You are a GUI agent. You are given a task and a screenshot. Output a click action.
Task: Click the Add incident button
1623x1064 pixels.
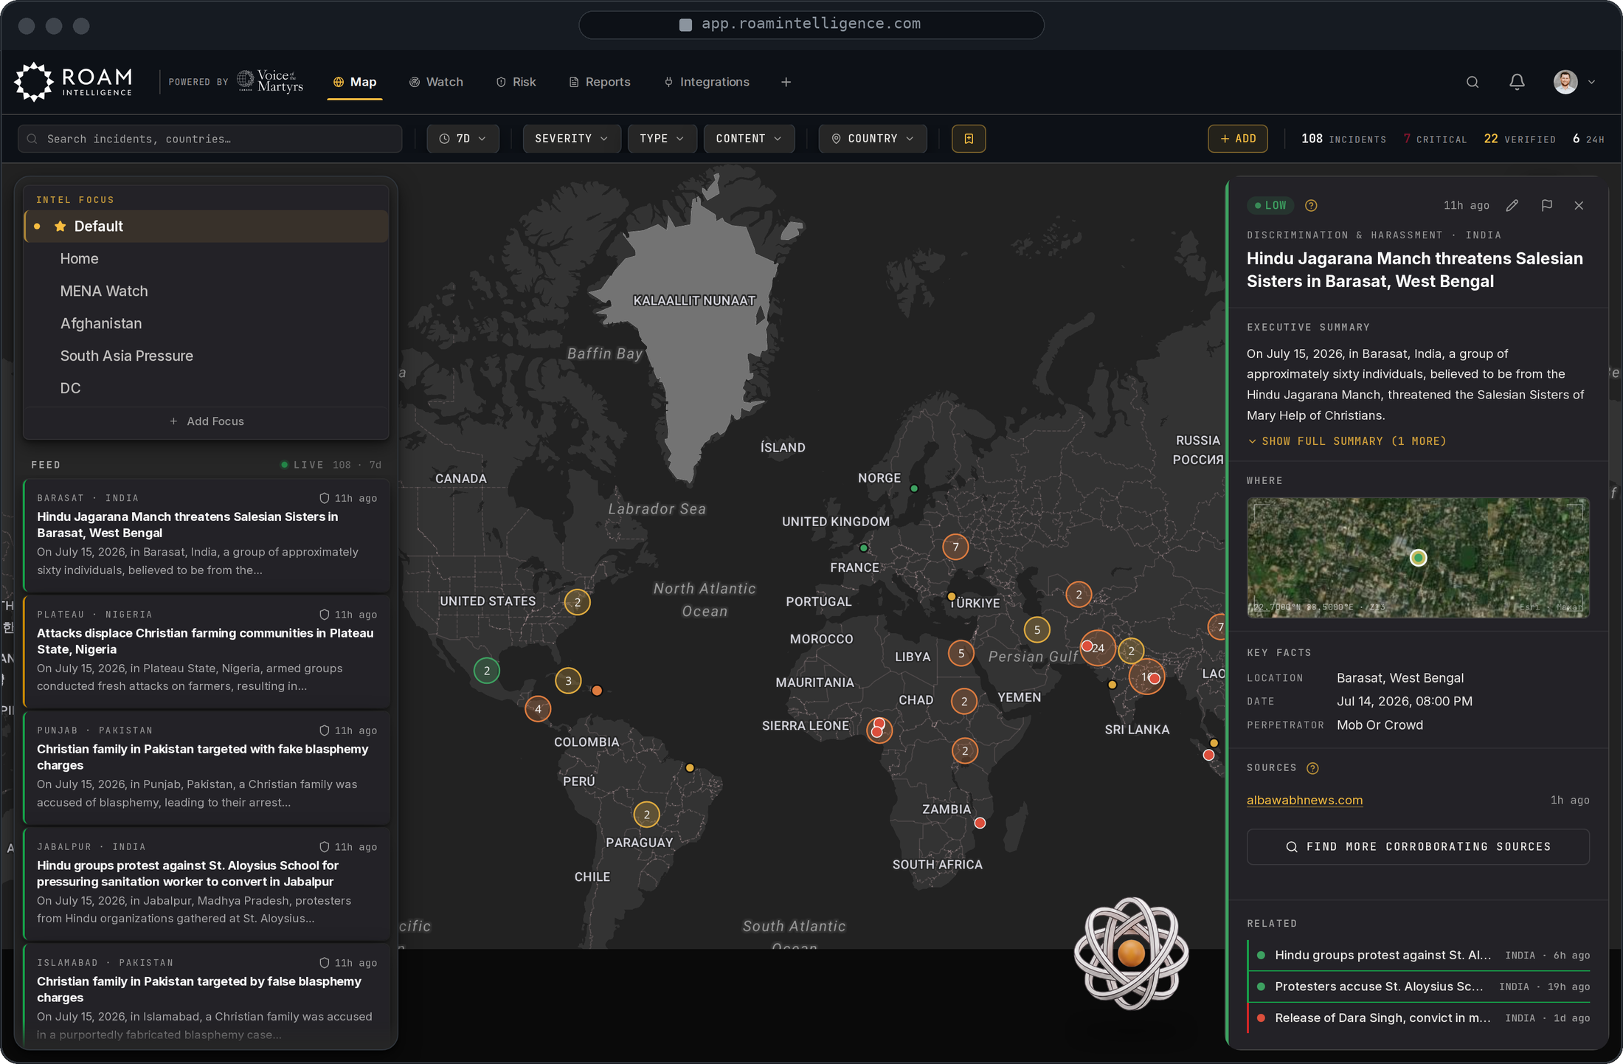point(1238,139)
